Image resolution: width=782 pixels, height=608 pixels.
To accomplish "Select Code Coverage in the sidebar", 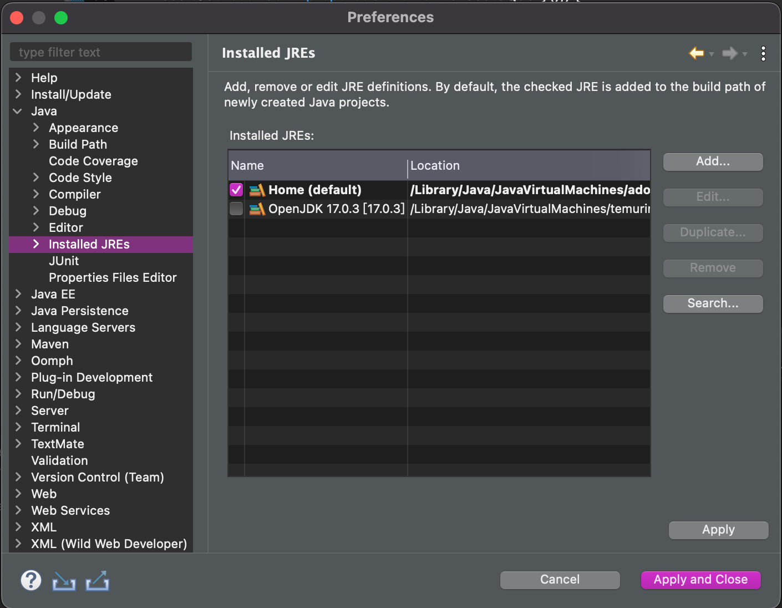I will tap(93, 161).
